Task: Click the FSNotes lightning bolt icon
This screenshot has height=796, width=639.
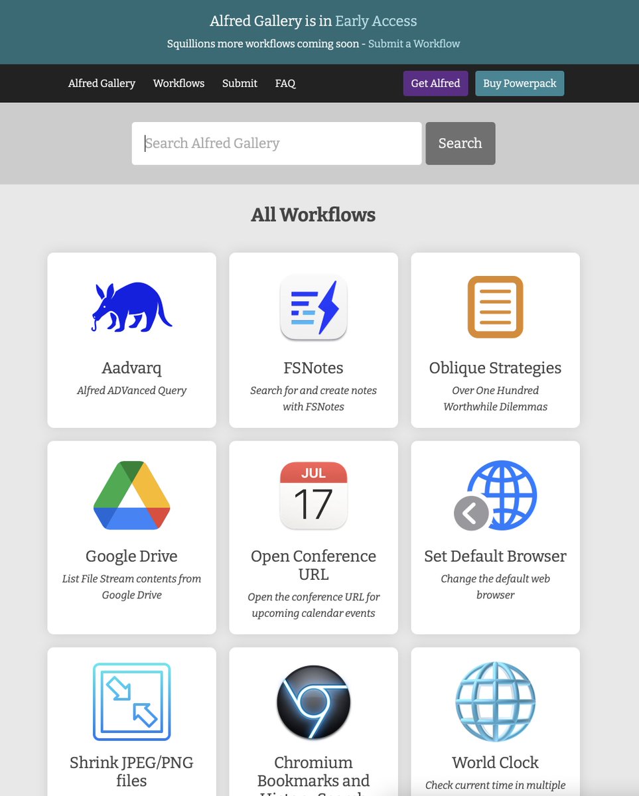Action: point(314,307)
